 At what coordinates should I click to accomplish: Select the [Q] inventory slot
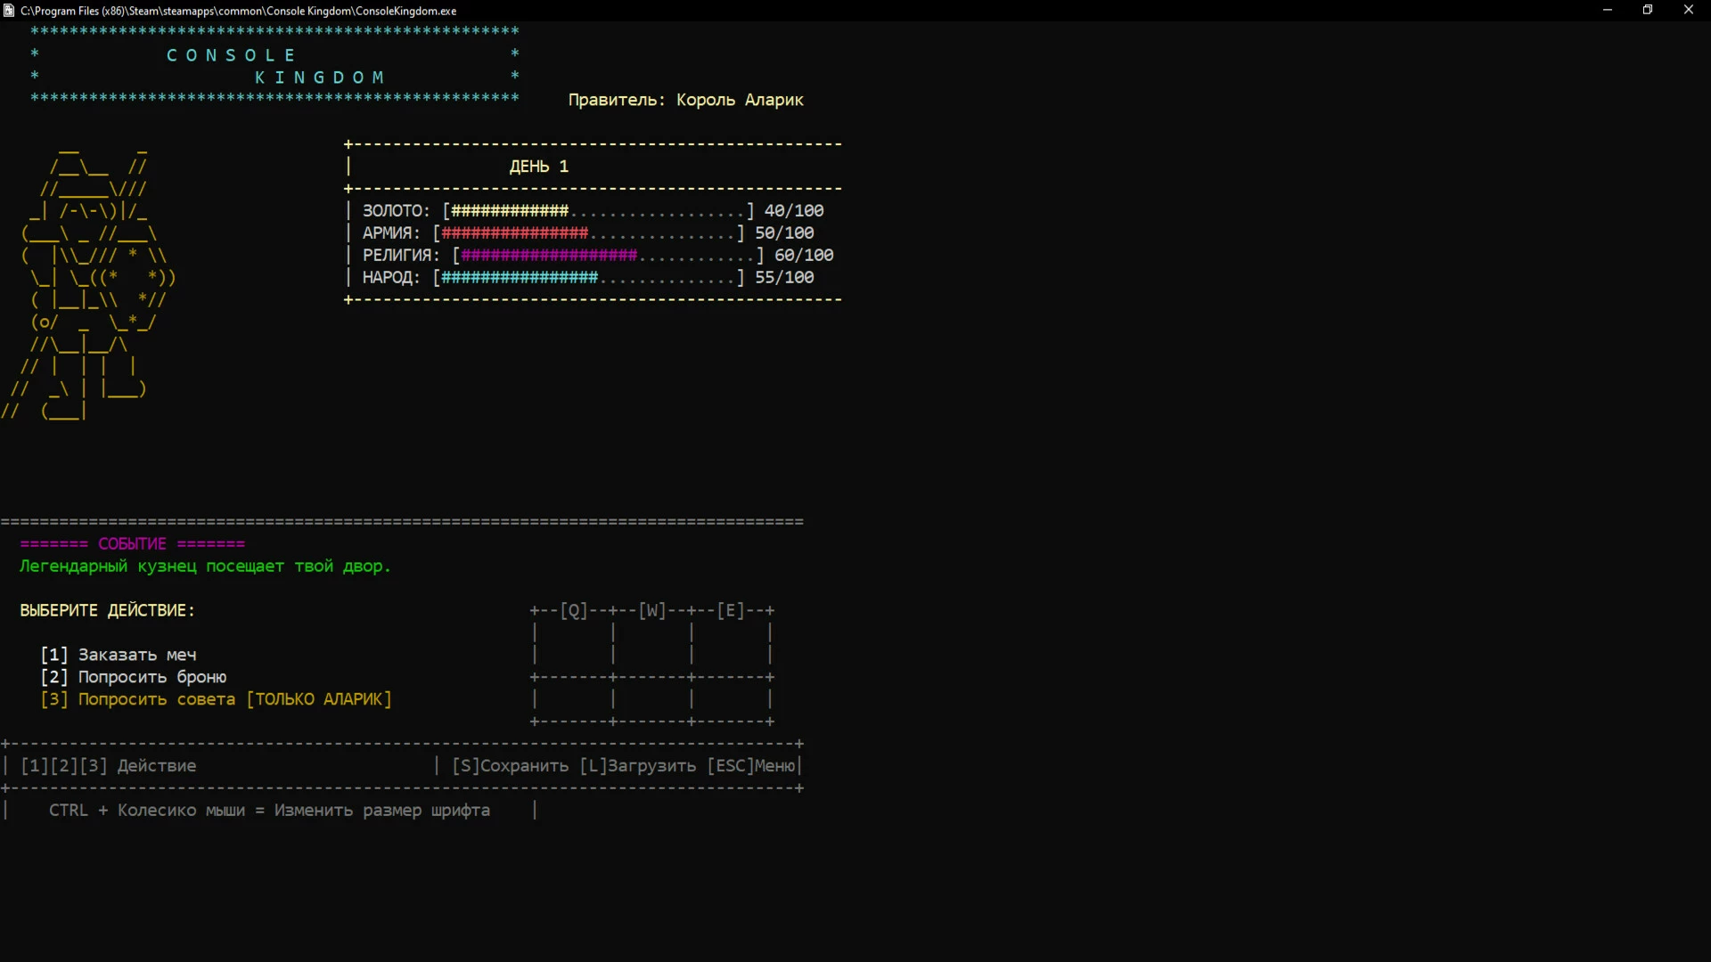574,644
